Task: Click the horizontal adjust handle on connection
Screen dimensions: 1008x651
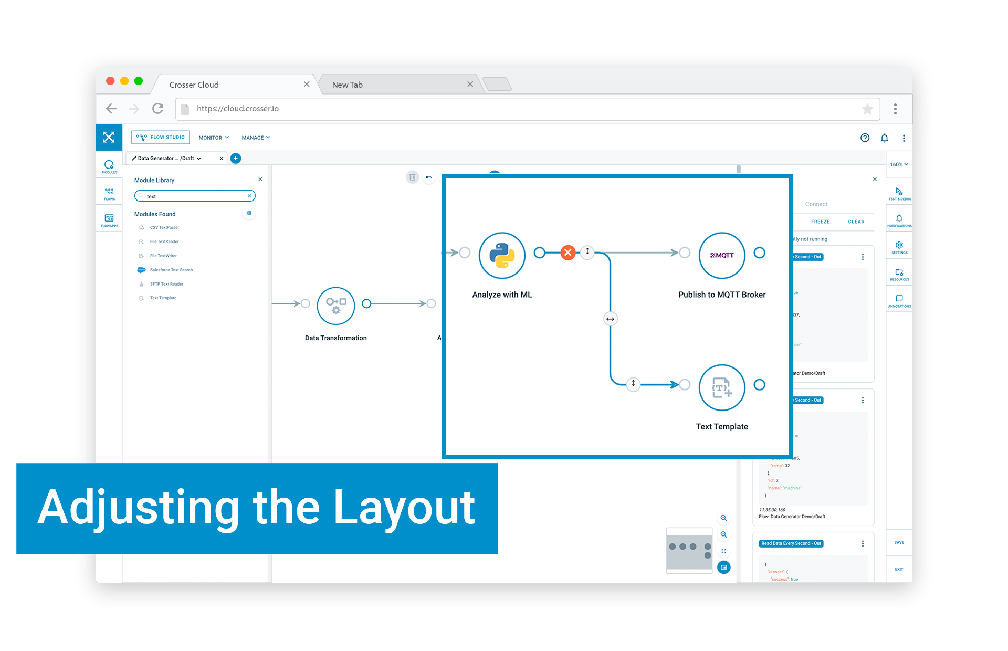Action: click(610, 319)
